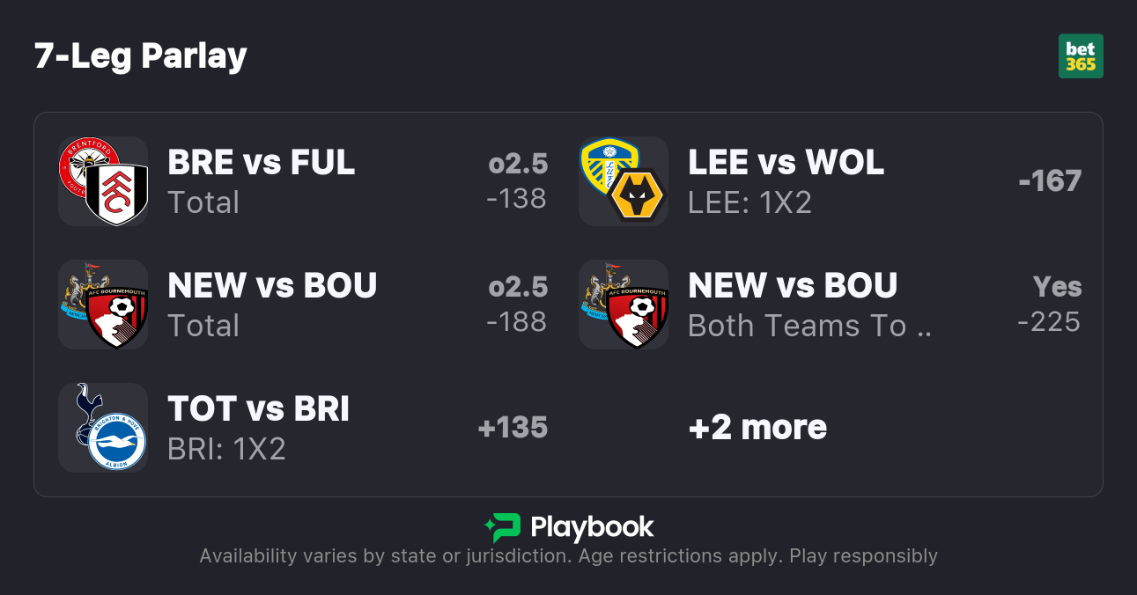
Task: Open the LEE vs WOL matchup title
Action: click(x=786, y=163)
